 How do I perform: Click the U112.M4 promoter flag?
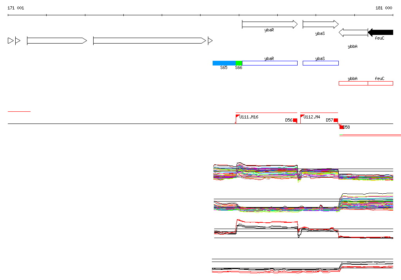pos(302,117)
